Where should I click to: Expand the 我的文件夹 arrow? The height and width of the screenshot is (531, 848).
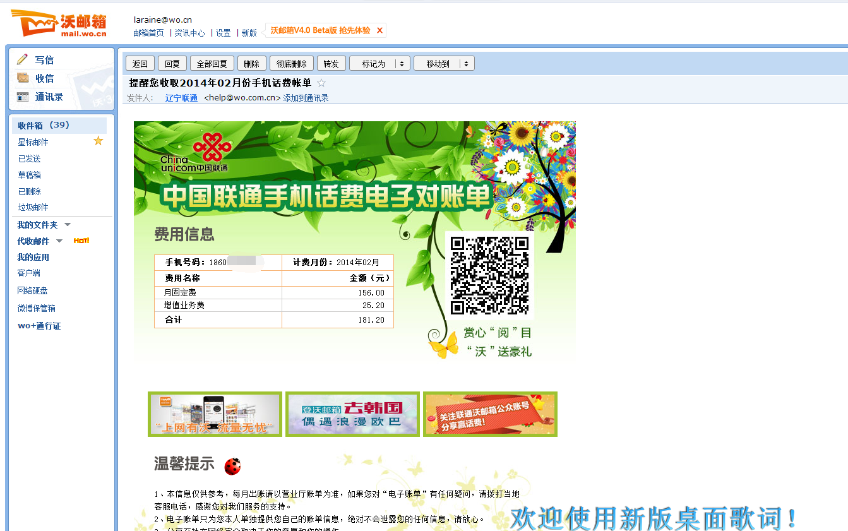[68, 225]
